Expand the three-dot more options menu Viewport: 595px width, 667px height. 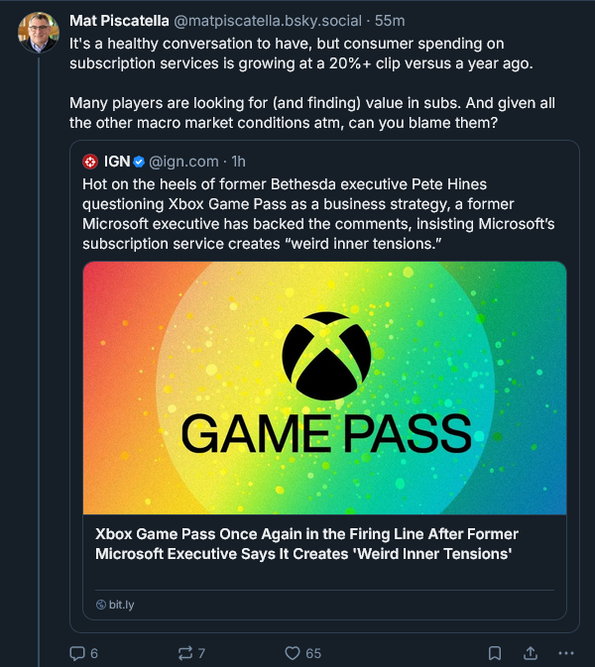(566, 653)
